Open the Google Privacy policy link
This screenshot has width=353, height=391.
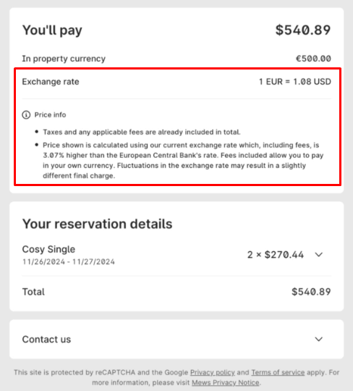213,372
